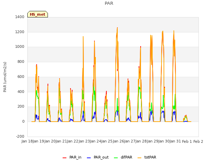Click the Jan 30 x-axis date label
Image resolution: width=219 pixels, height=164 pixels.
point(164,141)
